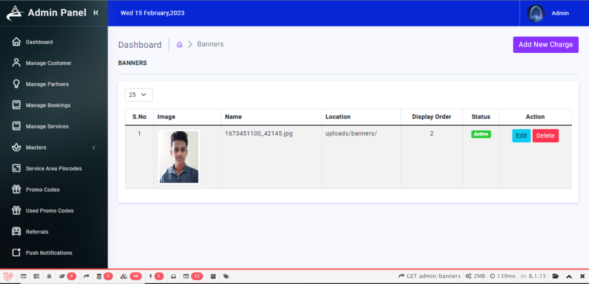Viewport: 589px width, 284px height.
Task: Delete the 1673451100_42145.jpg banner
Action: pos(545,135)
